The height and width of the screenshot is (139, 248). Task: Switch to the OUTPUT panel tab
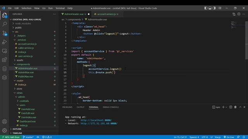[81, 107]
